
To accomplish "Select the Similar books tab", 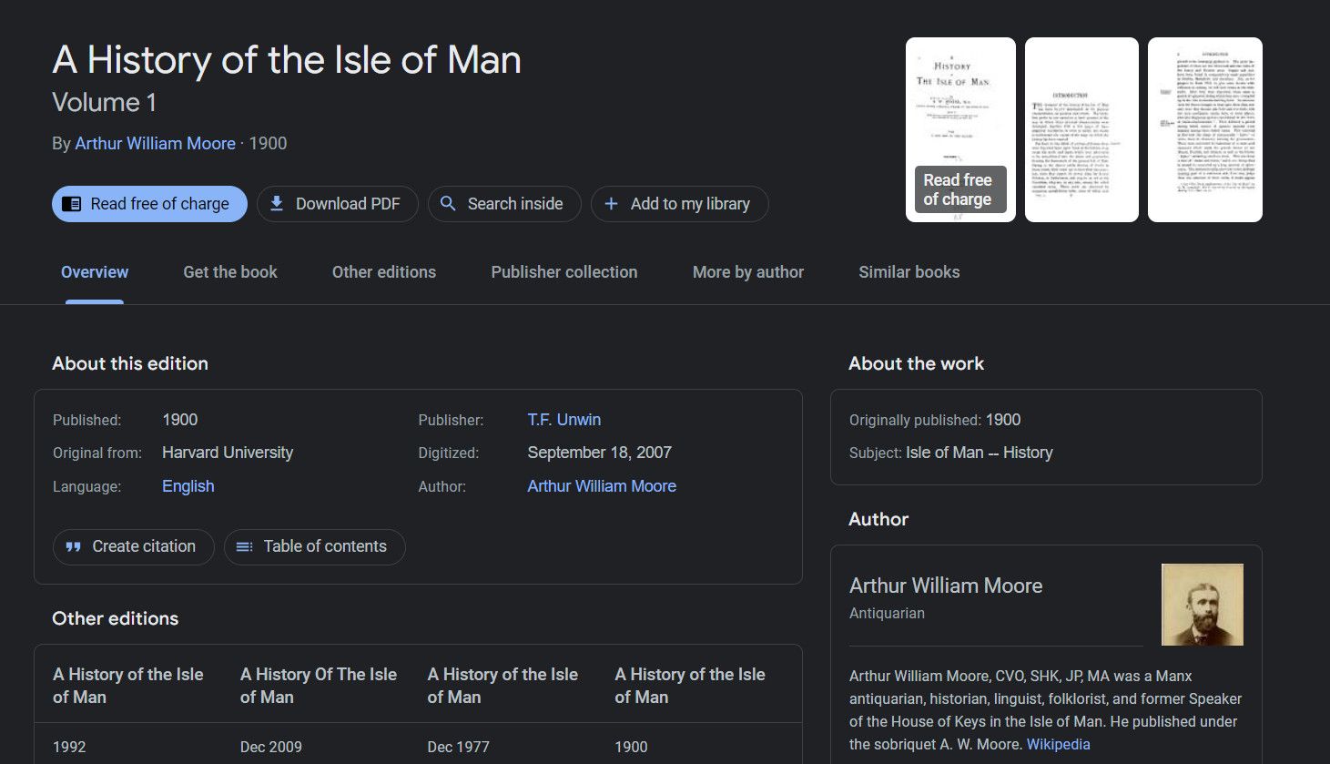I will [x=909, y=272].
